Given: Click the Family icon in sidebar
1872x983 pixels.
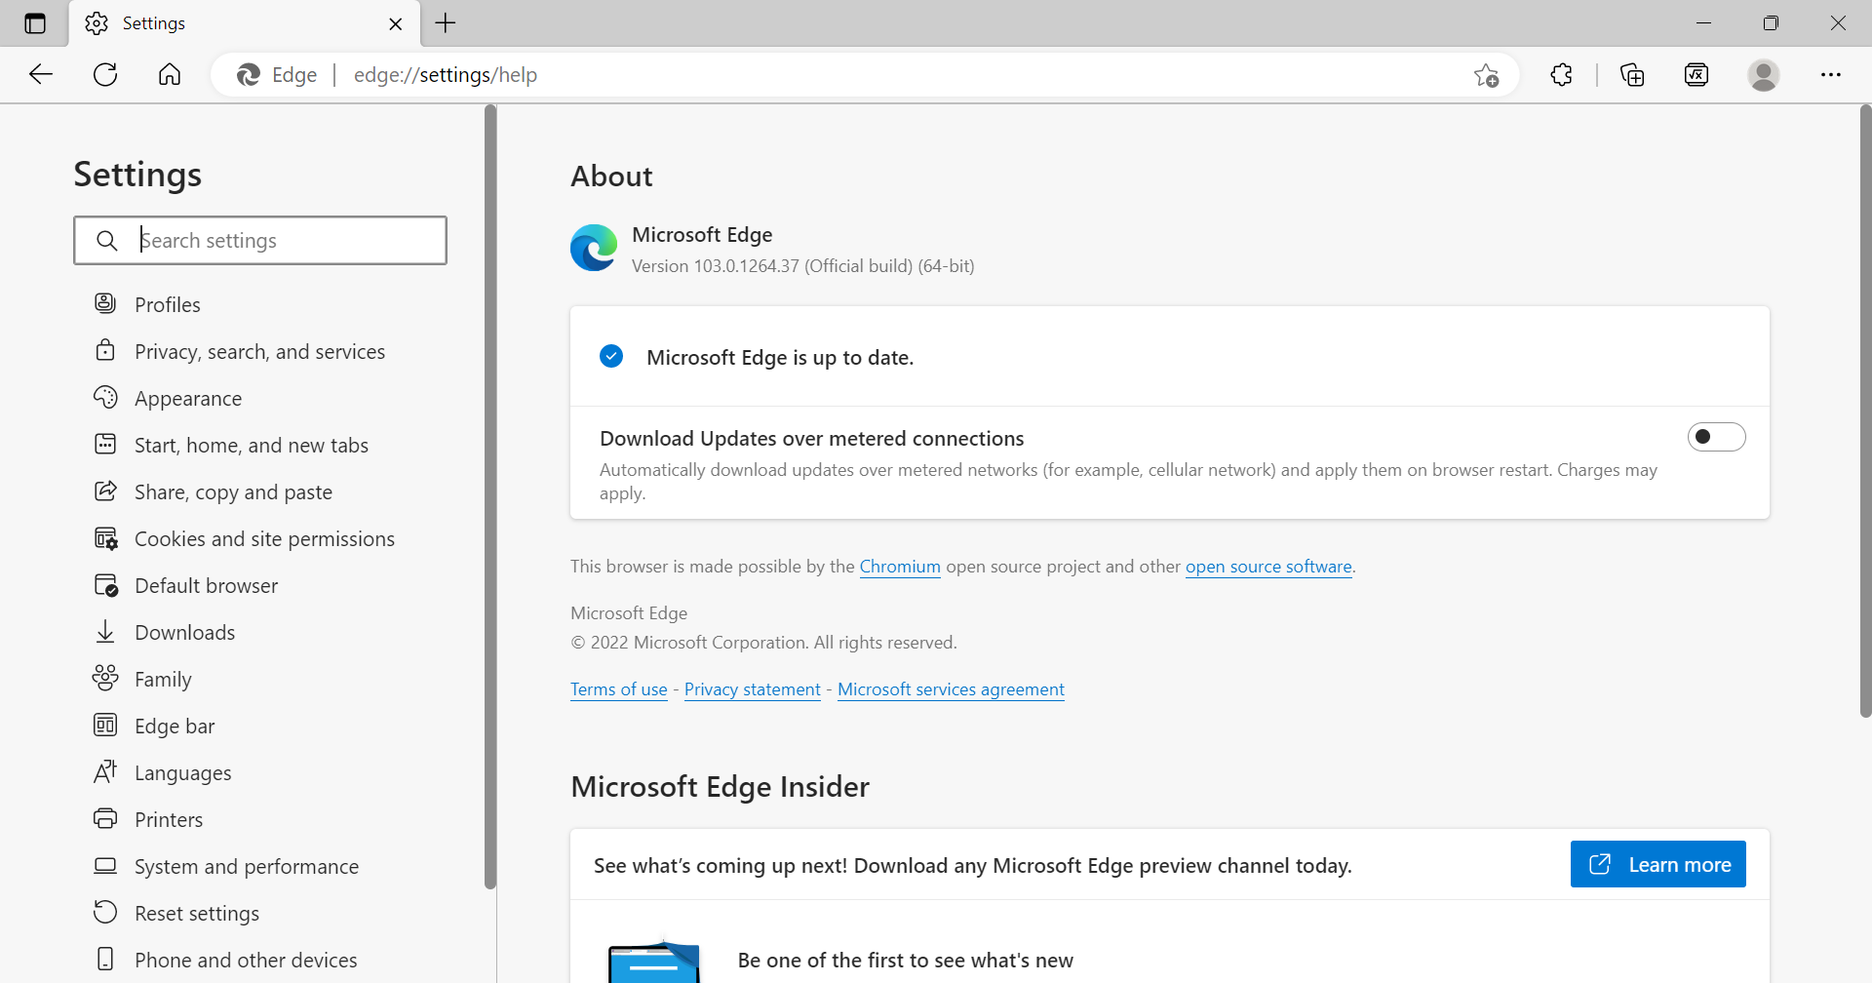Looking at the screenshot, I should (x=105, y=678).
